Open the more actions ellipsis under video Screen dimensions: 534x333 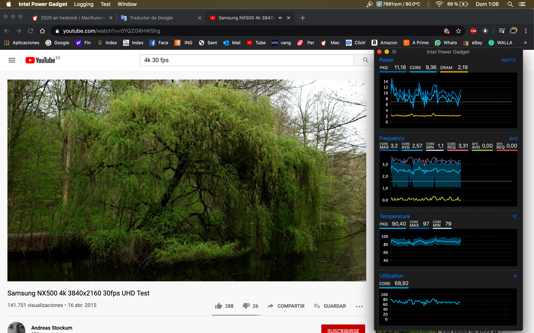359,306
